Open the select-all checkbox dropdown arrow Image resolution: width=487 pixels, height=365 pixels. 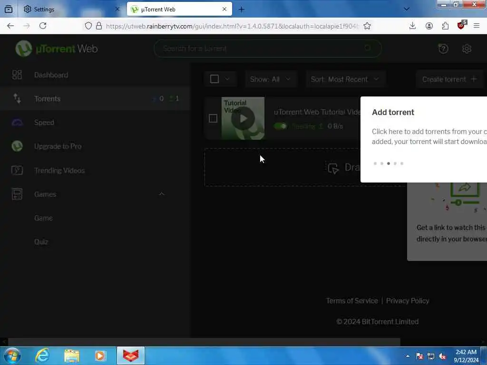pyautogui.click(x=227, y=79)
